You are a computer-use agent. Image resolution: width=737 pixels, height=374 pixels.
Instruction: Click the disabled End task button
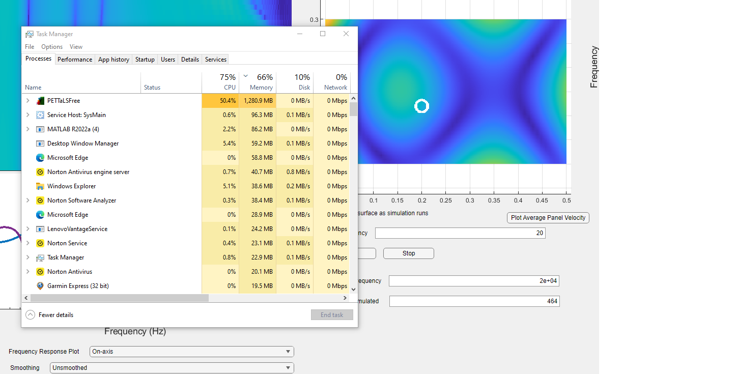[x=332, y=315]
